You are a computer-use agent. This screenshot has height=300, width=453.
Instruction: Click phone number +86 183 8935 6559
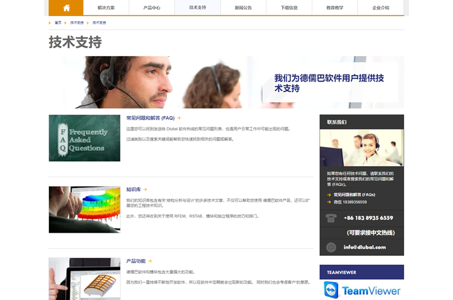point(368,218)
